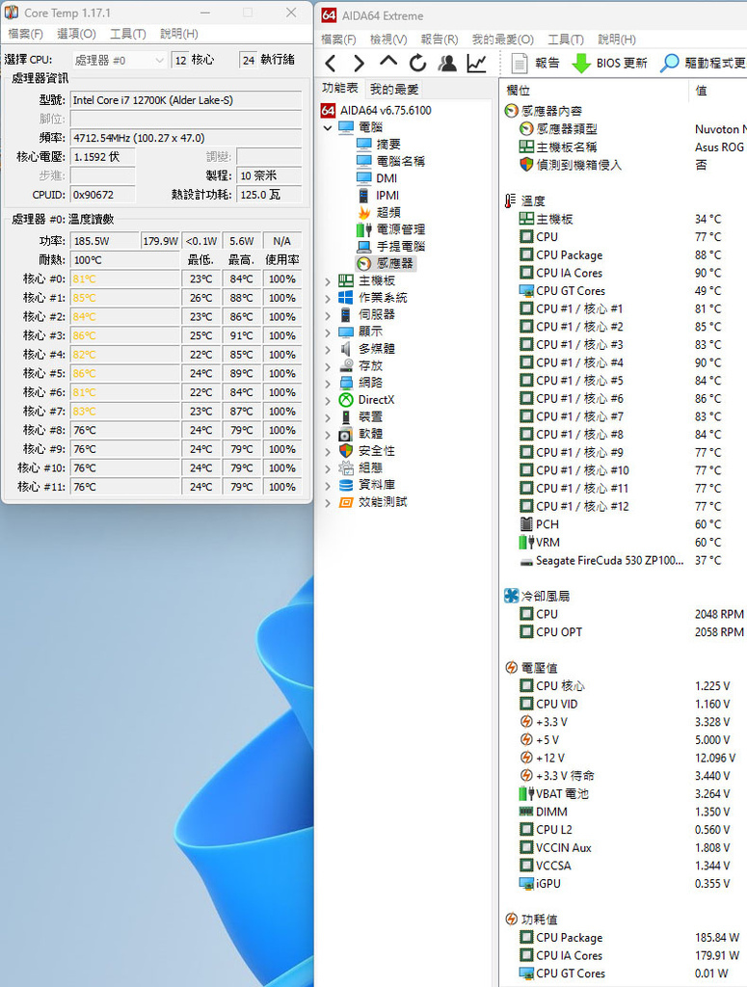Click the AIDA64 refresh icon
The image size is (747, 987).
417,63
